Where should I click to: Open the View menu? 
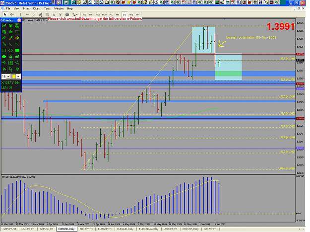[x=16, y=8]
